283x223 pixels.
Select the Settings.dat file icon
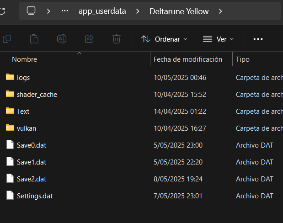click(10, 196)
